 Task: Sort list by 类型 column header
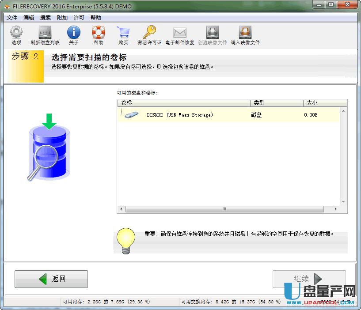tap(277, 103)
